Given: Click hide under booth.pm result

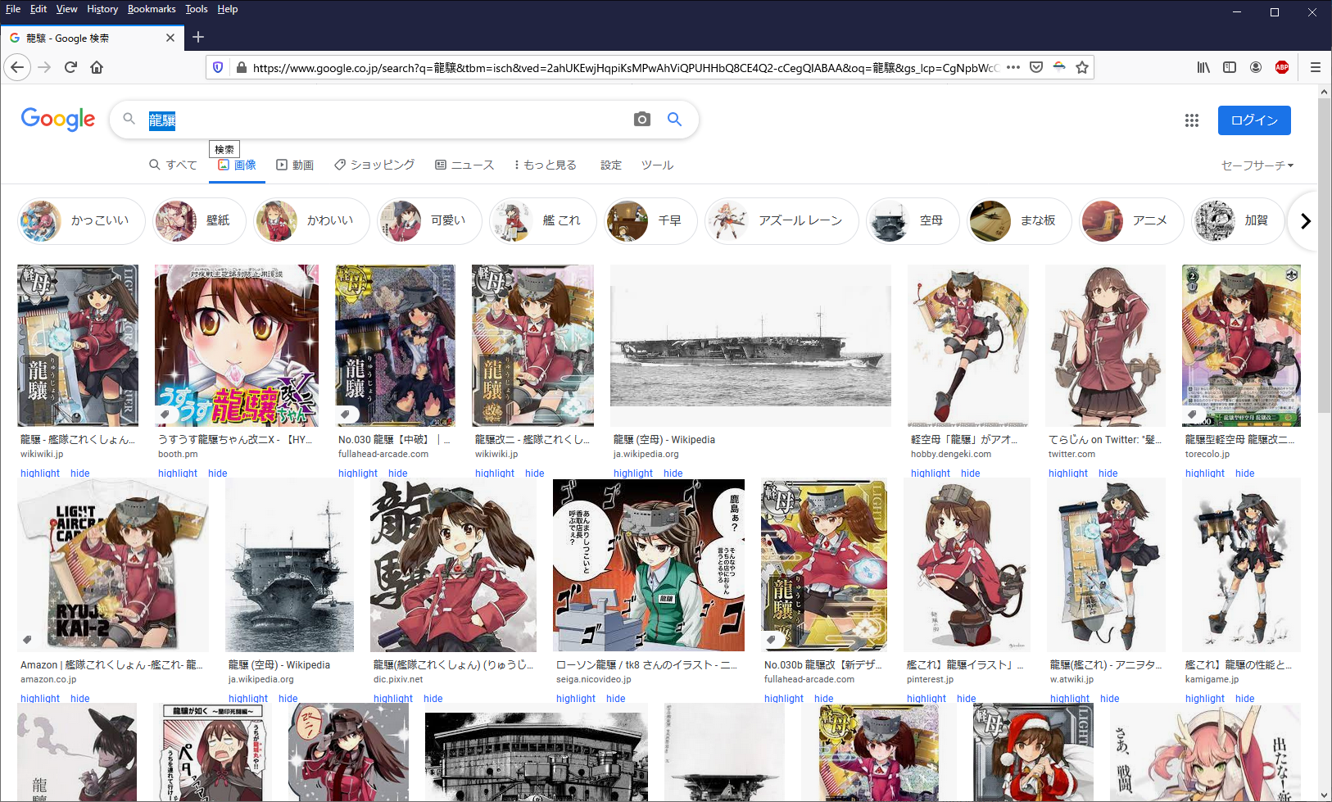Looking at the screenshot, I should pyautogui.click(x=218, y=473).
